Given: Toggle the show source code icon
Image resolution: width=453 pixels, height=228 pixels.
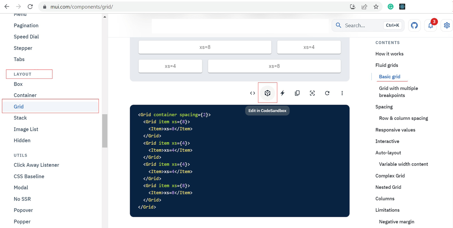Looking at the screenshot, I should [x=252, y=93].
